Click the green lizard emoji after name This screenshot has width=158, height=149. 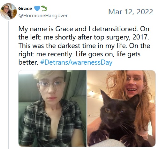(x=44, y=8)
